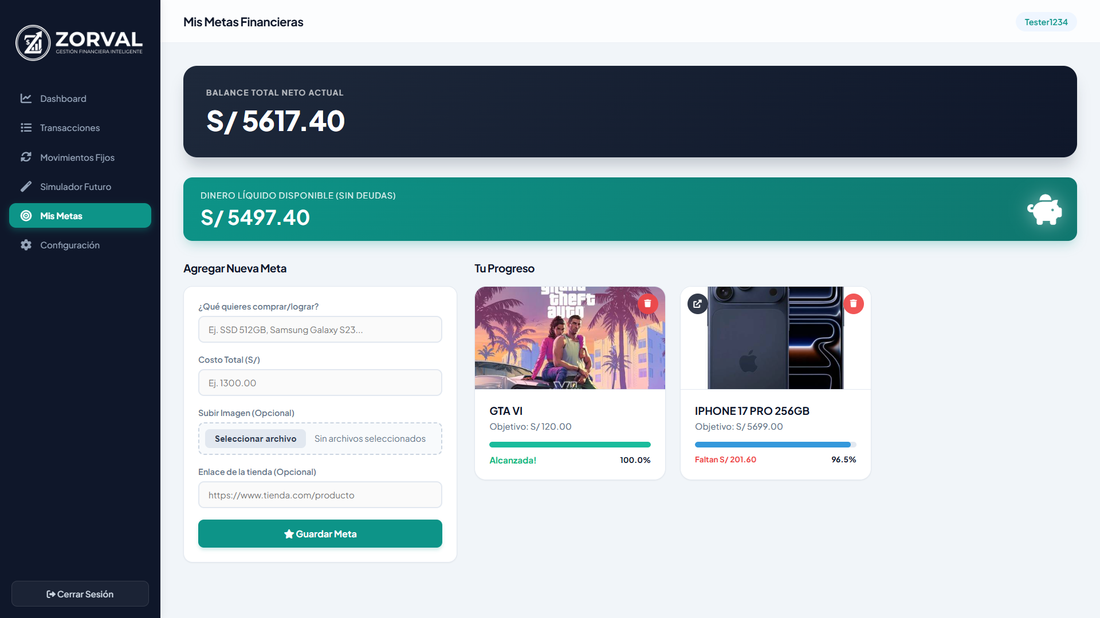This screenshot has height=618, width=1100.
Task: Open the Transacciones list icon
Action: coord(26,128)
